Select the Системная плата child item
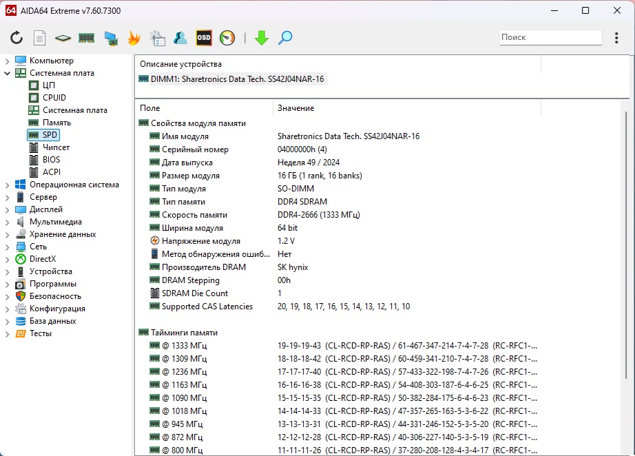Image resolution: width=635 pixels, height=456 pixels. pos(75,110)
